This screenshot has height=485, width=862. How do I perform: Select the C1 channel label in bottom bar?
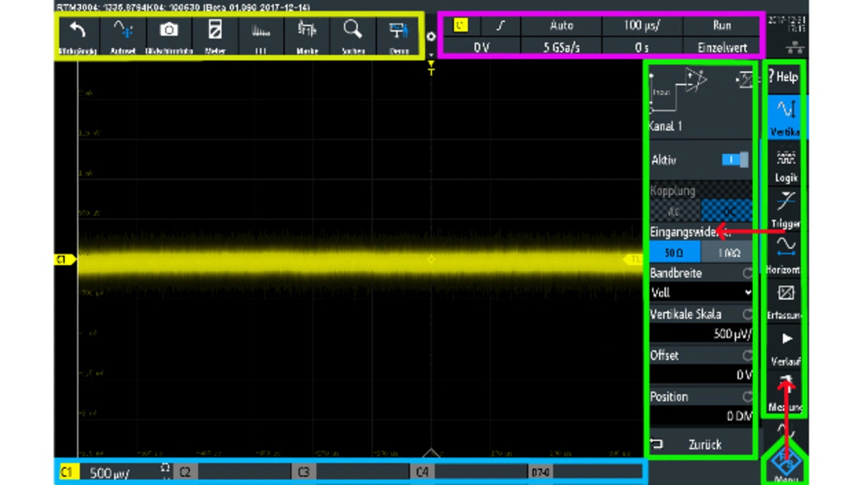coord(67,473)
